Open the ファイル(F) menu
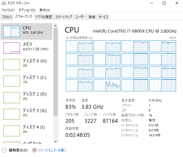The width and height of the screenshot is (183, 157). pos(8,10)
